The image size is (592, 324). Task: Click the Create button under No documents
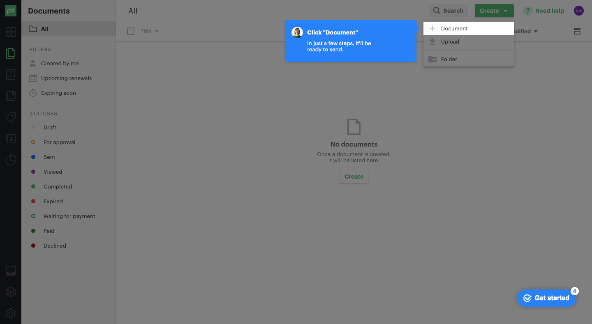tap(354, 177)
